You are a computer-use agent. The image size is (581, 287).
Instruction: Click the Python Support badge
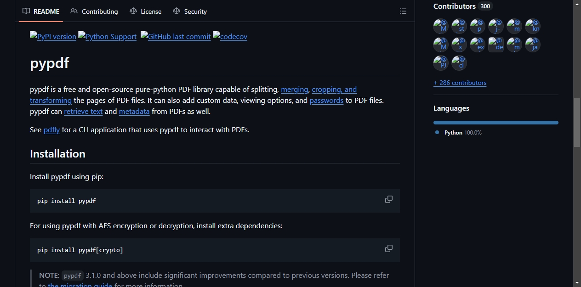(x=107, y=36)
